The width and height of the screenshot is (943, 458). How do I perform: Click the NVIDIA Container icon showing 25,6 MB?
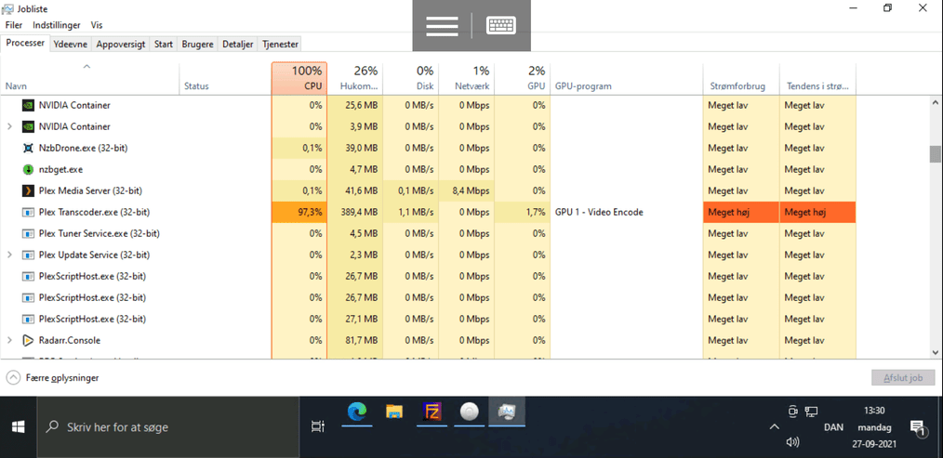(x=28, y=105)
